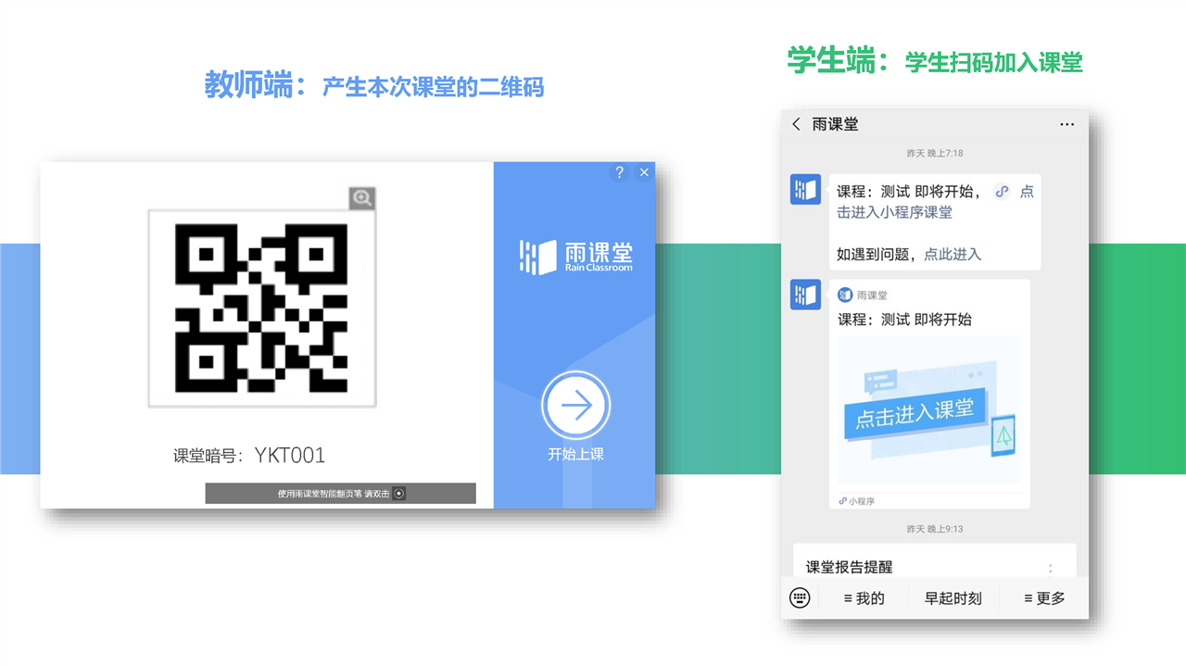Click the smart page-turner pen bar

coord(341,494)
